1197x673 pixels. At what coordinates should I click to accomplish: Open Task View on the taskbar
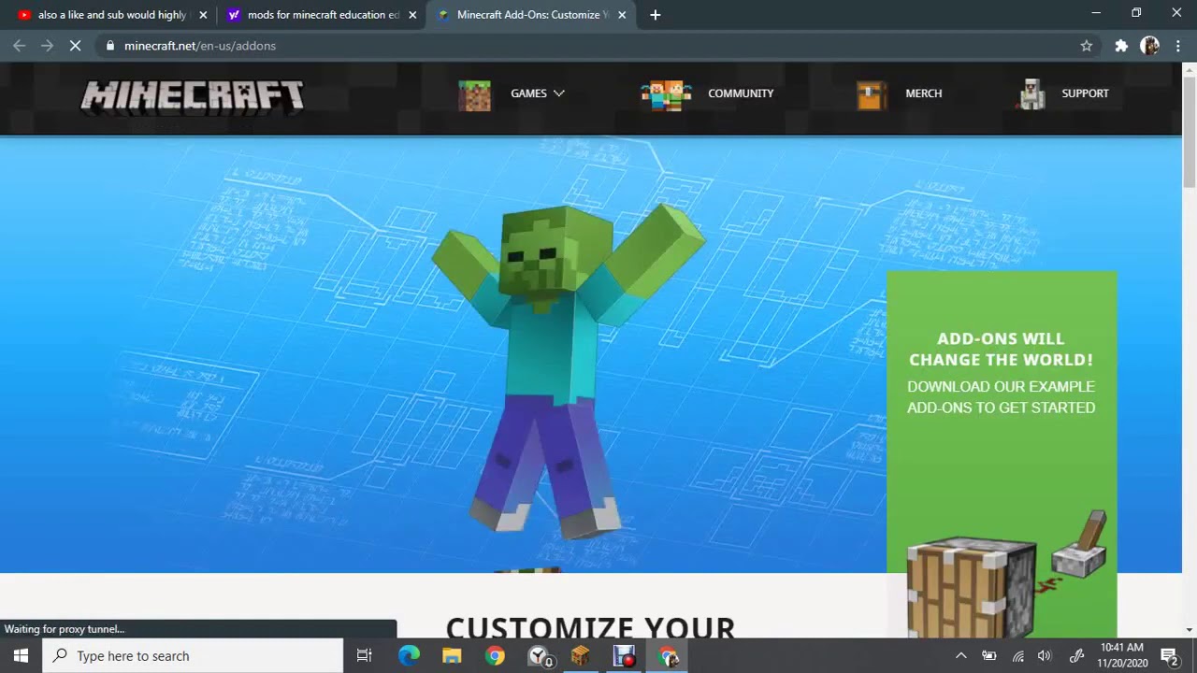365,656
